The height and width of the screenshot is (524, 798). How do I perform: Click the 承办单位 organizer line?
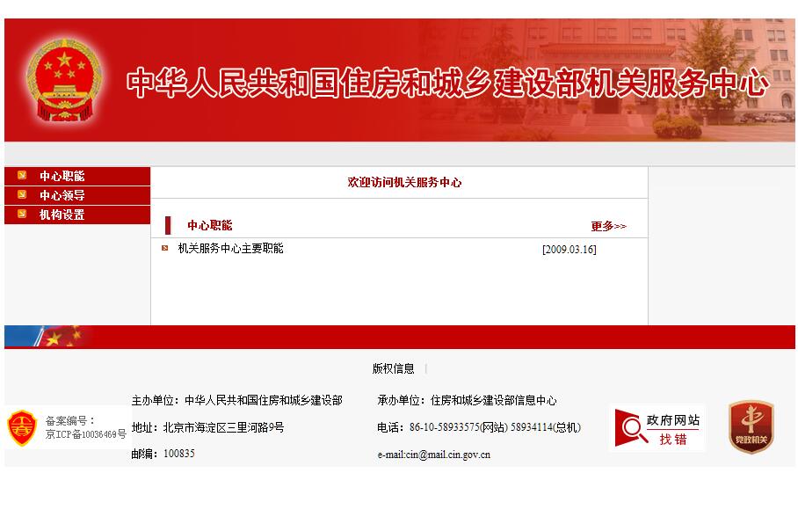tap(467, 400)
